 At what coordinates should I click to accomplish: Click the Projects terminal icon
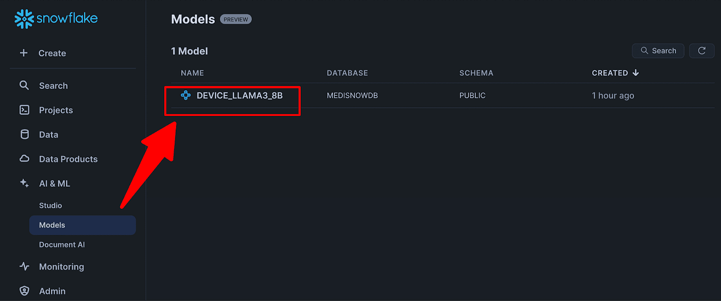point(24,110)
